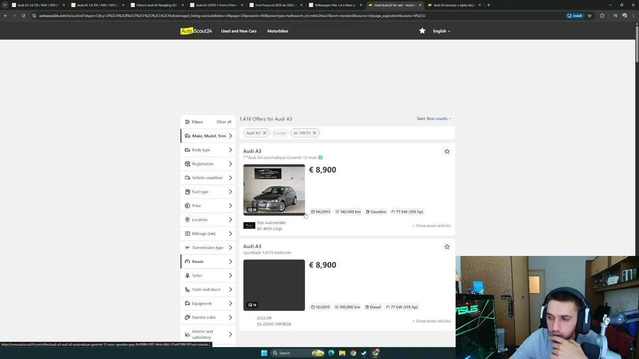
Task: Save the Sportback 1.6TDI Ambiente listing to favorites
Action: [447, 246]
